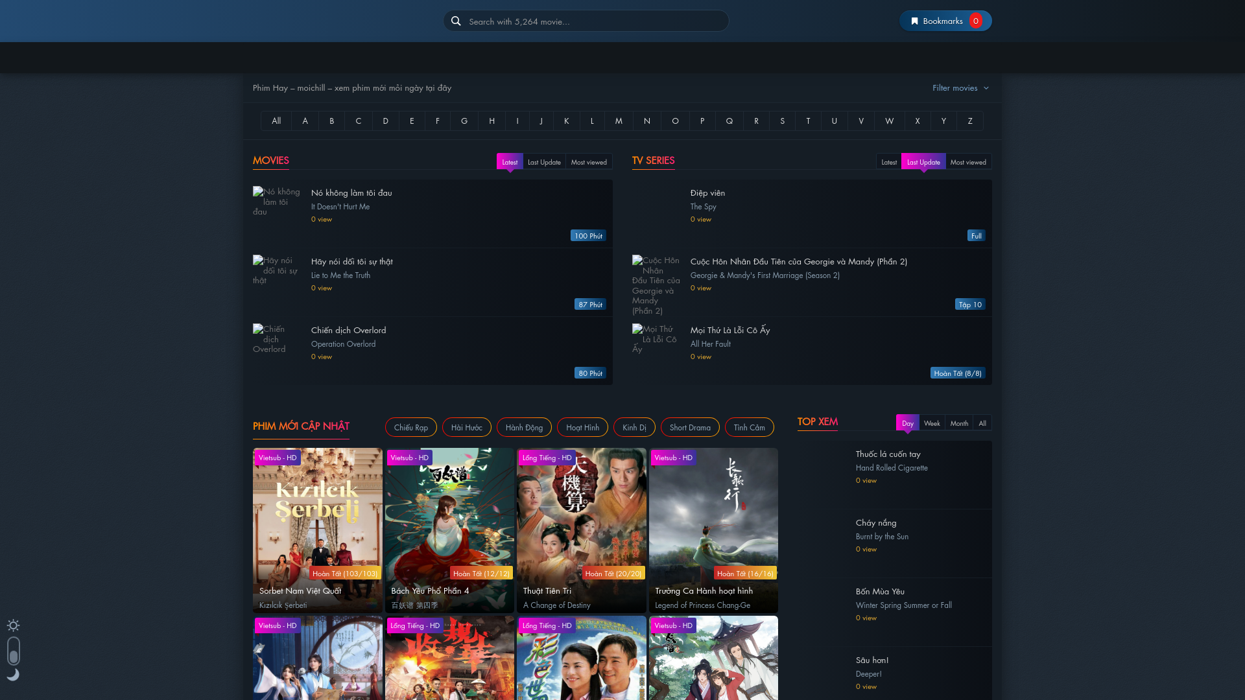The width and height of the screenshot is (1245, 700).
Task: Open the Sorbet Nam Việt Quất poster
Action: (317, 519)
